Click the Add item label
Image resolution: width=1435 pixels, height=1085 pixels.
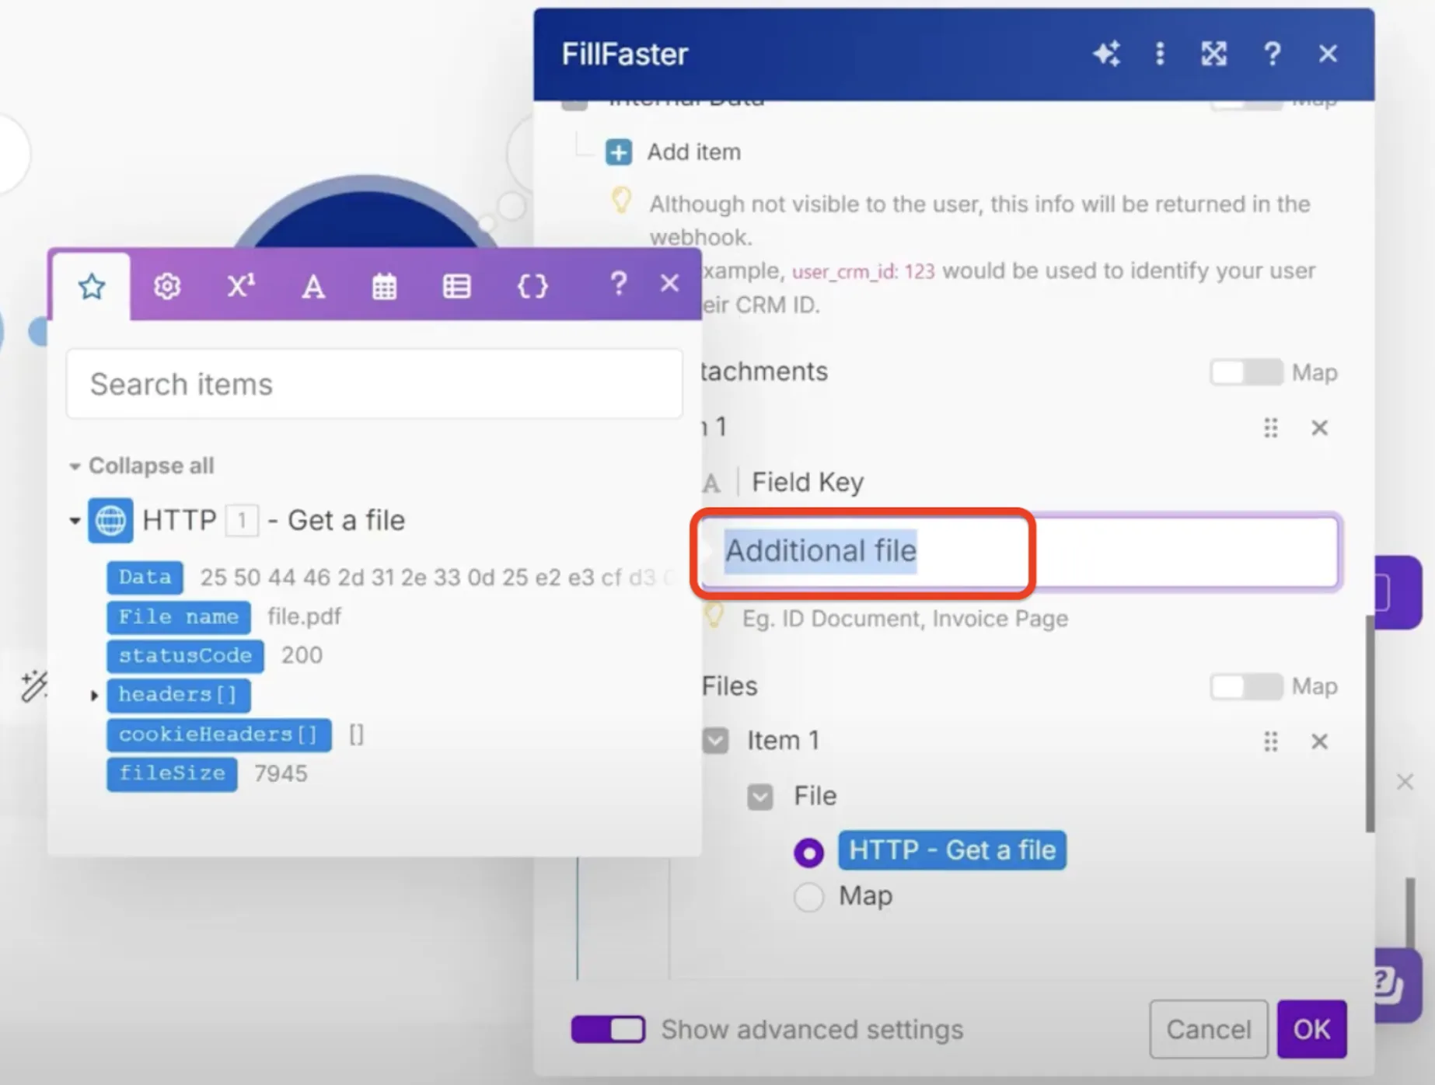tap(694, 152)
